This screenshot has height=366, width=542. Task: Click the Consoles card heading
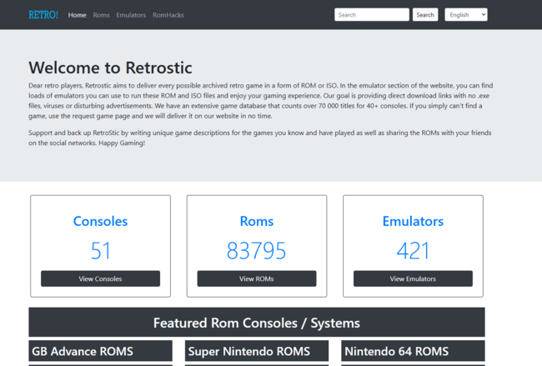click(100, 221)
